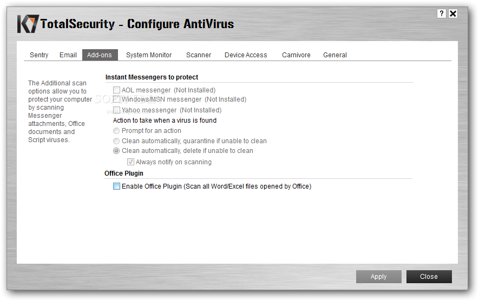Select Prompt for an action radio button
Viewport: 479px width, 301px height.
point(116,131)
